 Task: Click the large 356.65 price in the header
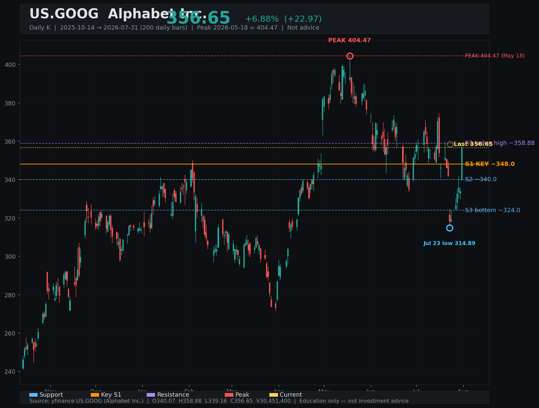click(x=198, y=18)
